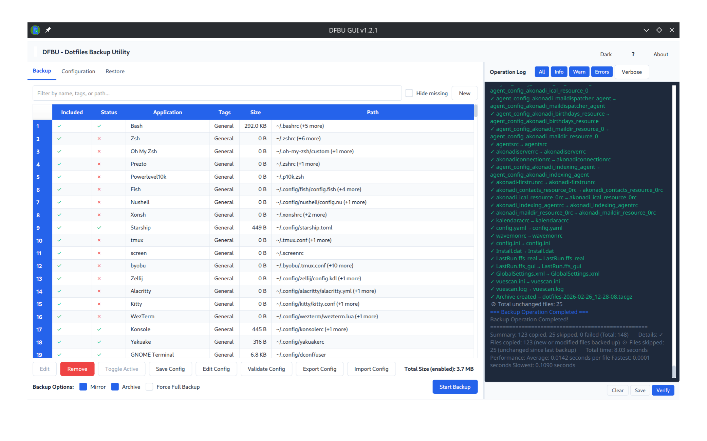Viewport: 707px width, 441px height.
Task: Open the Restore tab
Action: [x=115, y=71]
